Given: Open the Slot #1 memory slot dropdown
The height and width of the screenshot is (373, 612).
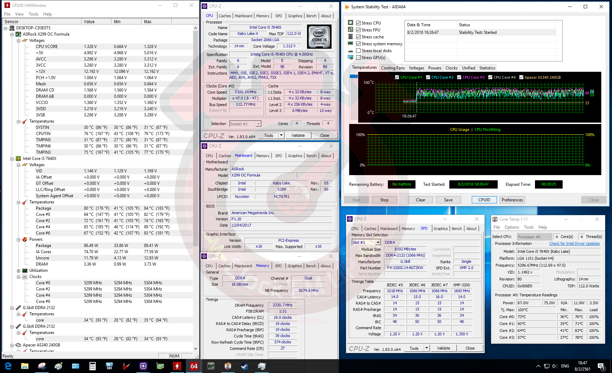Looking at the screenshot, I should 378,242.
